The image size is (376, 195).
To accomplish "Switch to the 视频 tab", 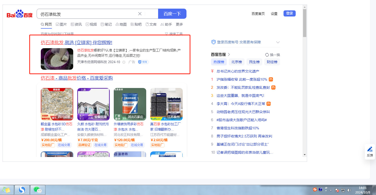I will coord(91,24).
